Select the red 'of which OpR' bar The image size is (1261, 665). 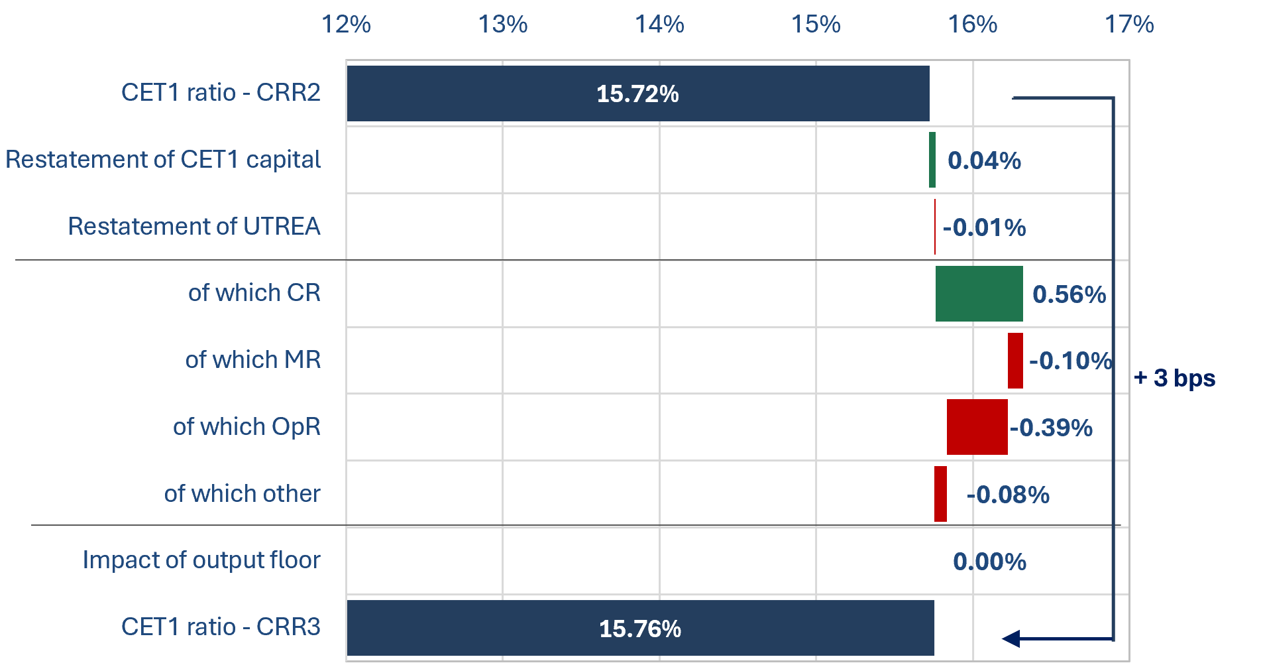(x=977, y=427)
